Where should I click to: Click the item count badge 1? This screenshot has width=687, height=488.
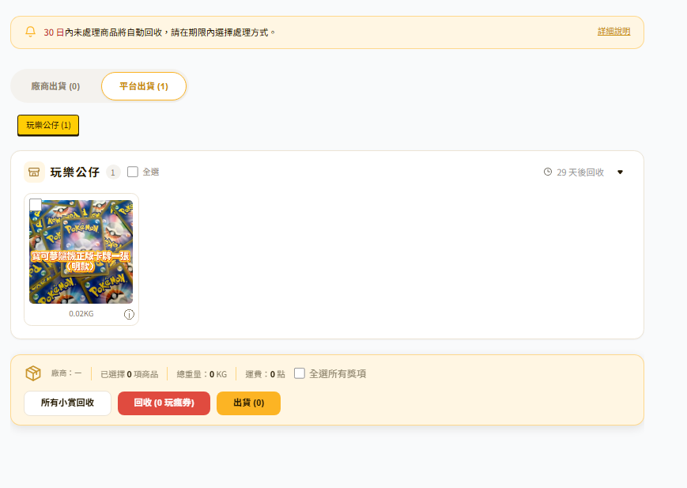[113, 172]
